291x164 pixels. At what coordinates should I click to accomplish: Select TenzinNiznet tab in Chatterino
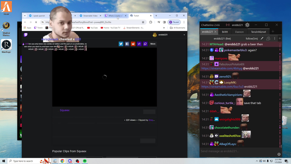click(259, 32)
